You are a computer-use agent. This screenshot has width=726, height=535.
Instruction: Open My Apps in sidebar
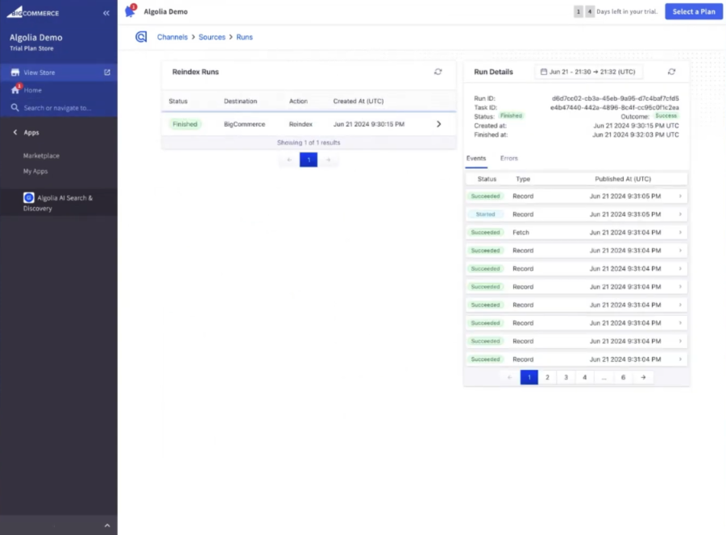coord(35,172)
